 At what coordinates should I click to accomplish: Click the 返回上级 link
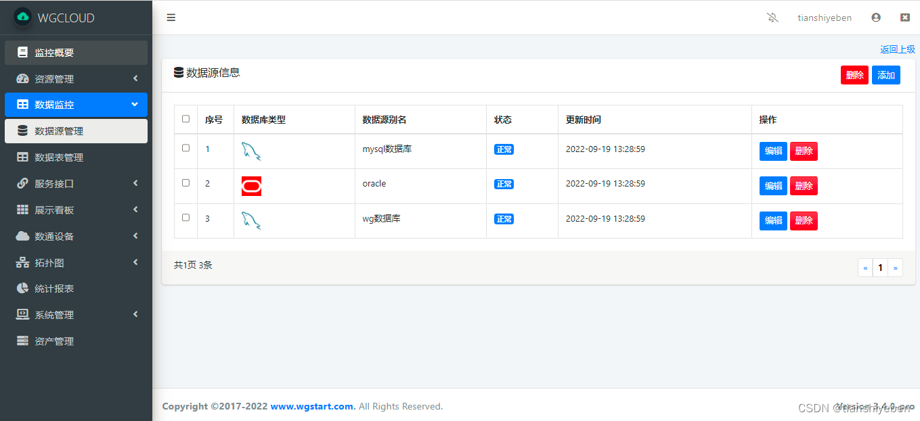point(898,49)
